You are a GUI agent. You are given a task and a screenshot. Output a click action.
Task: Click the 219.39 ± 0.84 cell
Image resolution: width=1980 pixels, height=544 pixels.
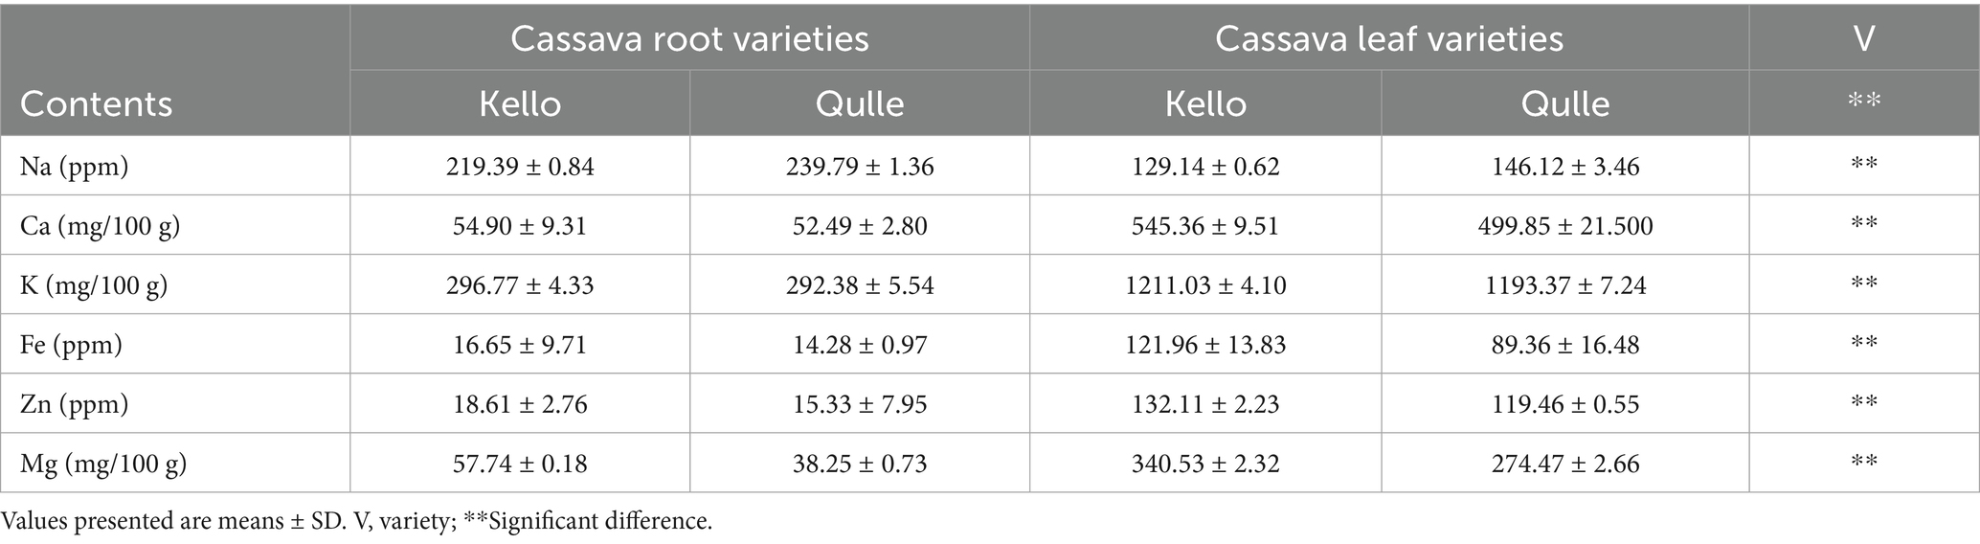click(x=520, y=167)
